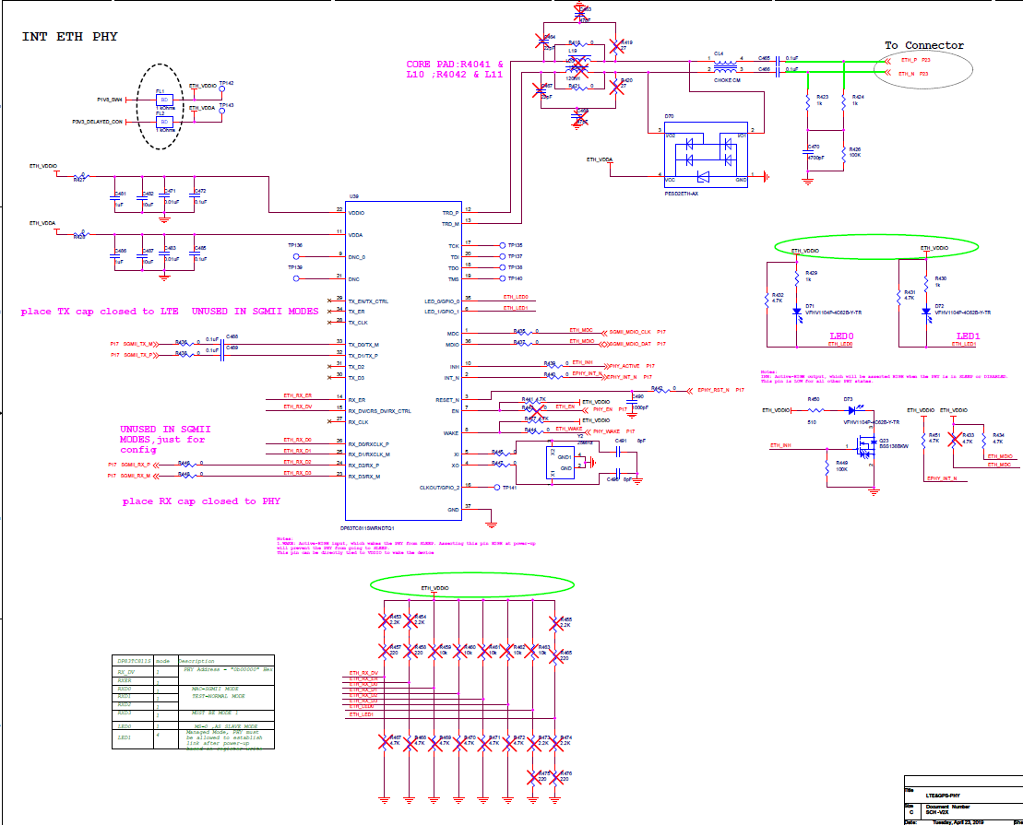This screenshot has height=825, width=1023.
Task: Select the TRD_P pin label
Action: [450, 213]
